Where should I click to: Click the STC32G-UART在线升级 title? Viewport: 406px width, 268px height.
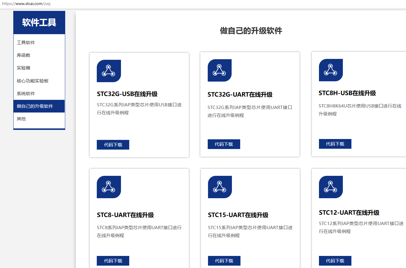click(240, 95)
